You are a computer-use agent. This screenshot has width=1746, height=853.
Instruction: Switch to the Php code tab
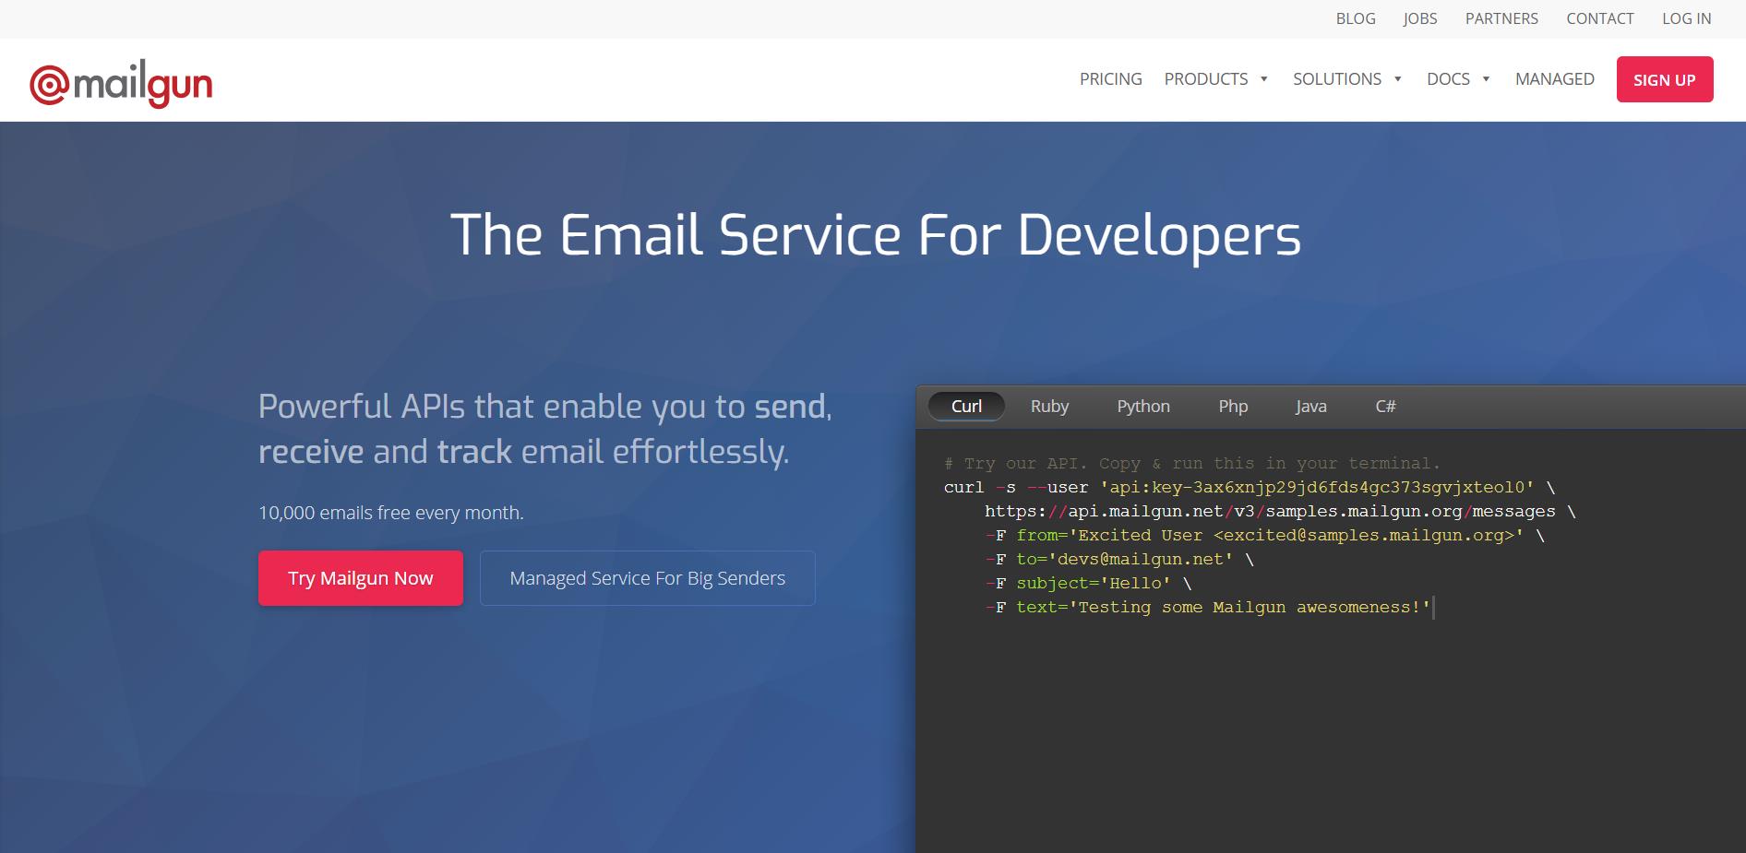tap(1233, 407)
